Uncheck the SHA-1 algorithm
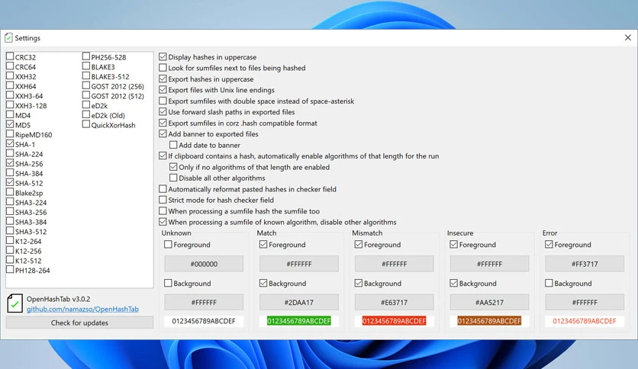638x369 pixels. (x=10, y=144)
